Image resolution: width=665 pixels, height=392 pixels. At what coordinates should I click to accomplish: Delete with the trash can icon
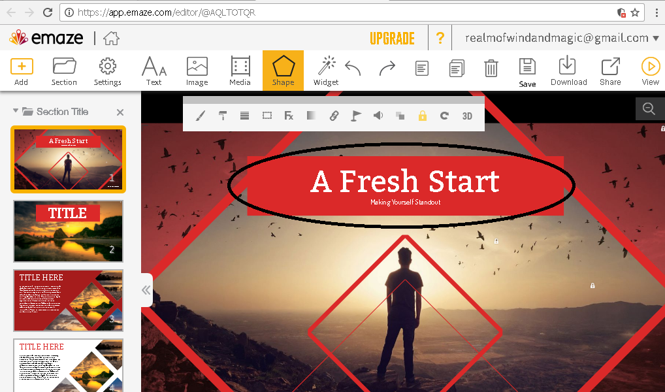491,69
